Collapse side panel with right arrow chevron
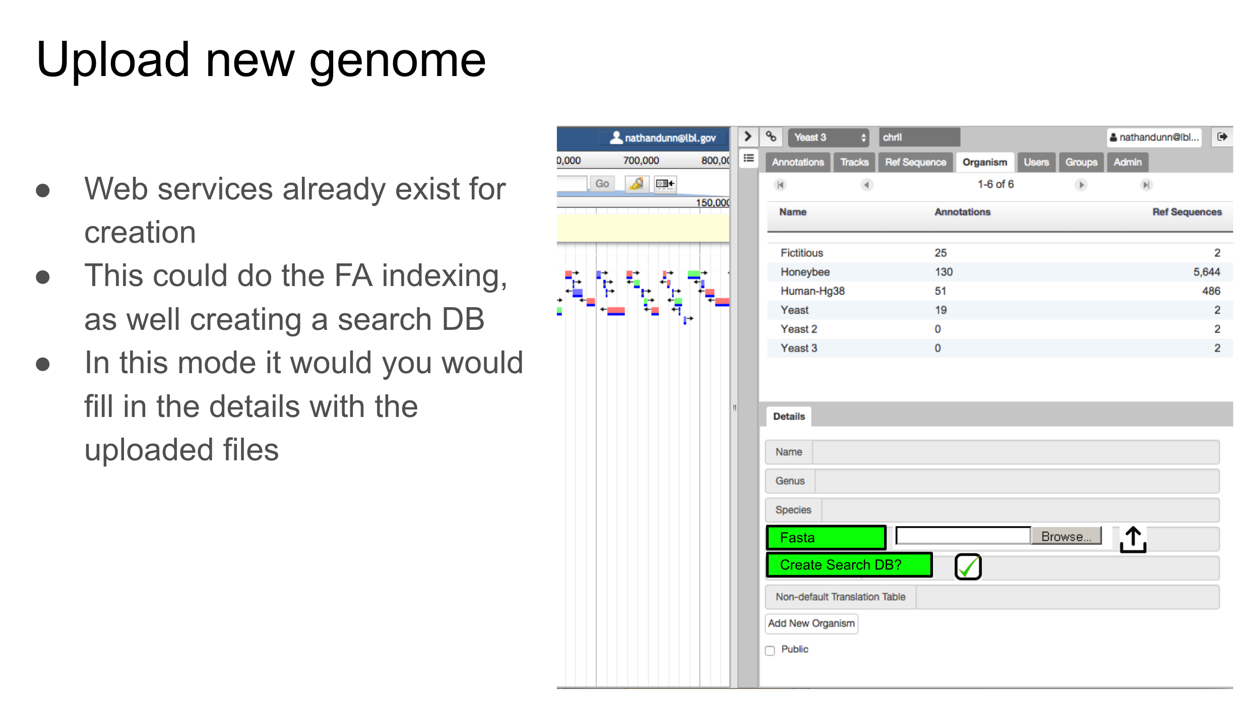The height and width of the screenshot is (701, 1253). click(748, 136)
